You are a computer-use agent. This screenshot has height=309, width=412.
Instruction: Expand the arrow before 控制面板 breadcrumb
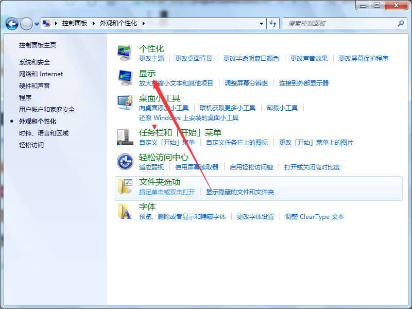pos(56,23)
